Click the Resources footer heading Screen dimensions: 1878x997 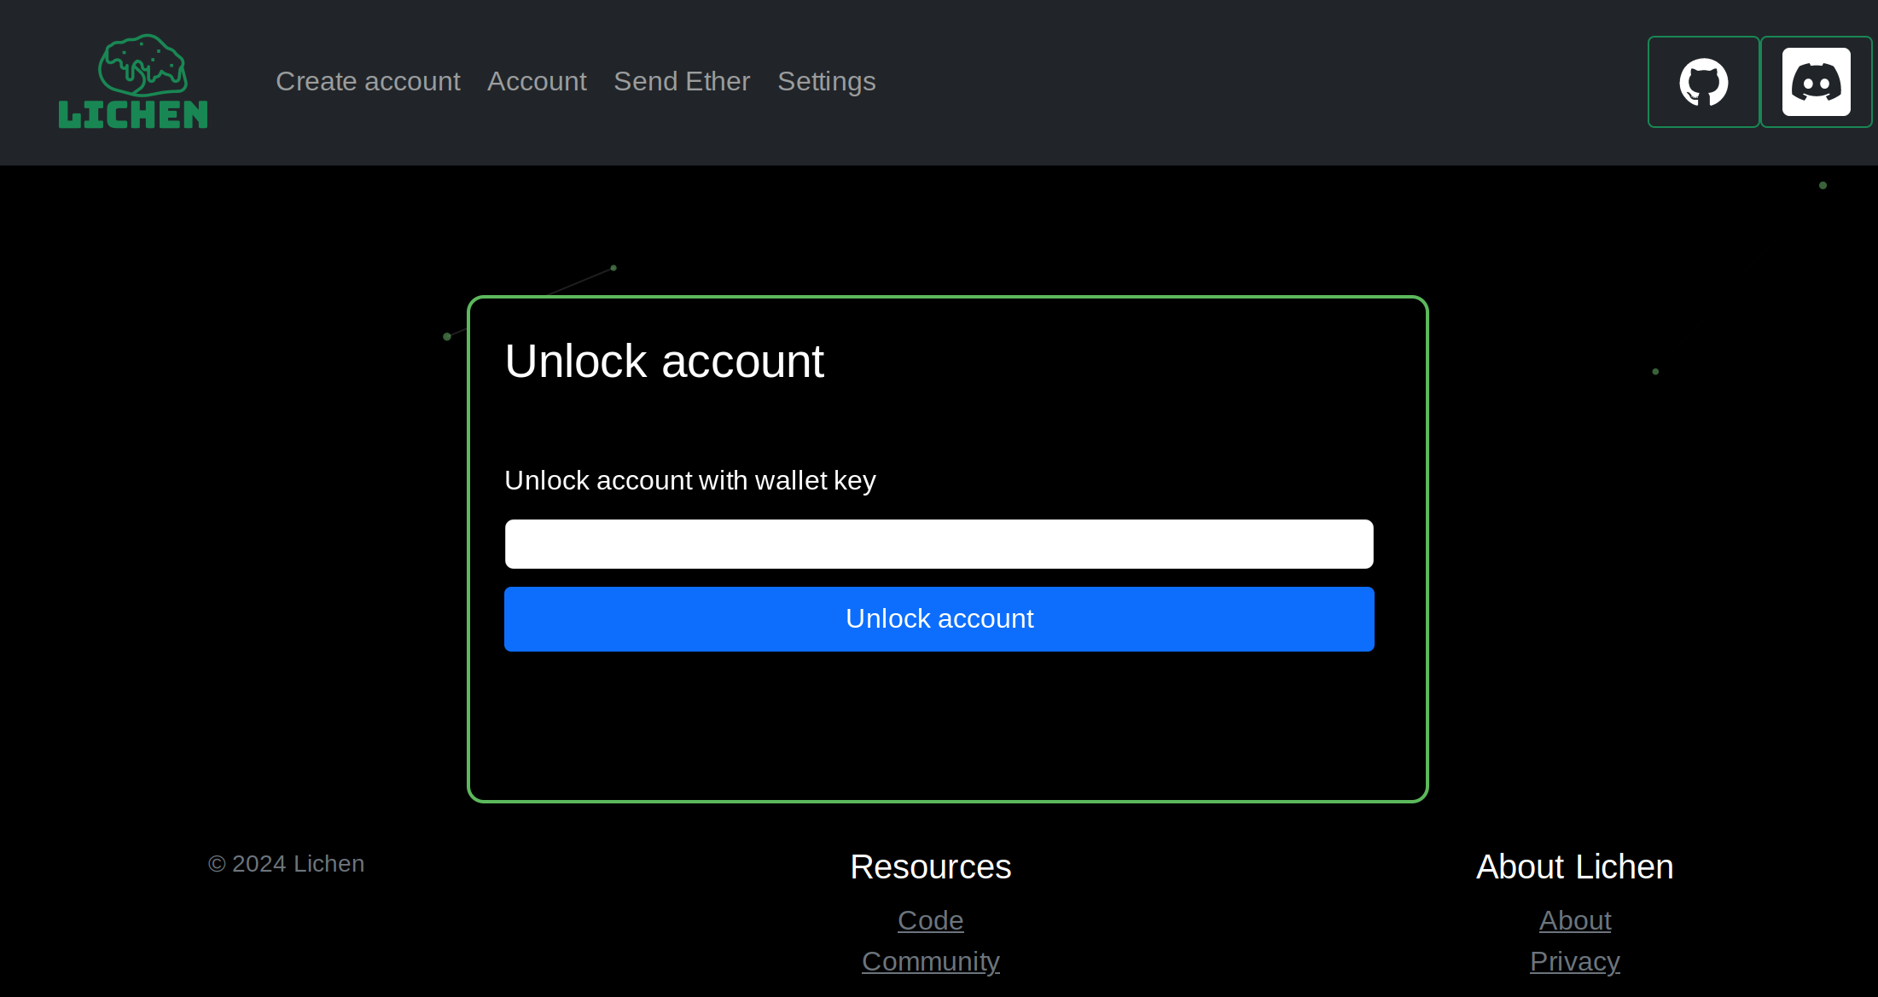click(x=930, y=867)
